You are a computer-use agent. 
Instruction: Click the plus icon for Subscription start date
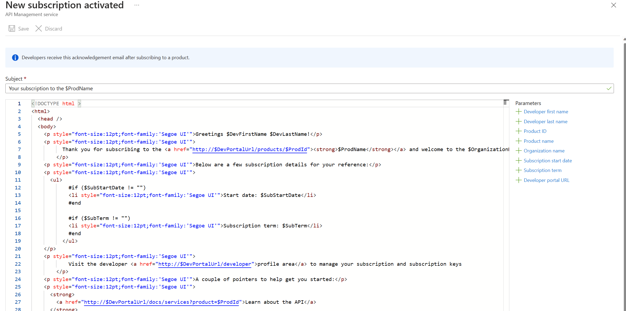tap(519, 160)
